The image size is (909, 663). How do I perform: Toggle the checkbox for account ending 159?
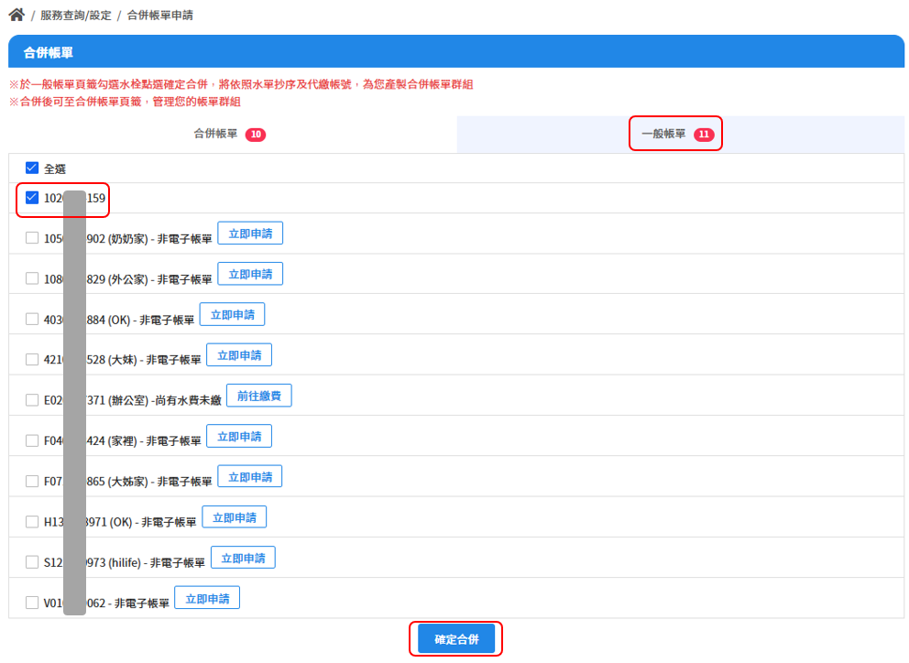[32, 198]
